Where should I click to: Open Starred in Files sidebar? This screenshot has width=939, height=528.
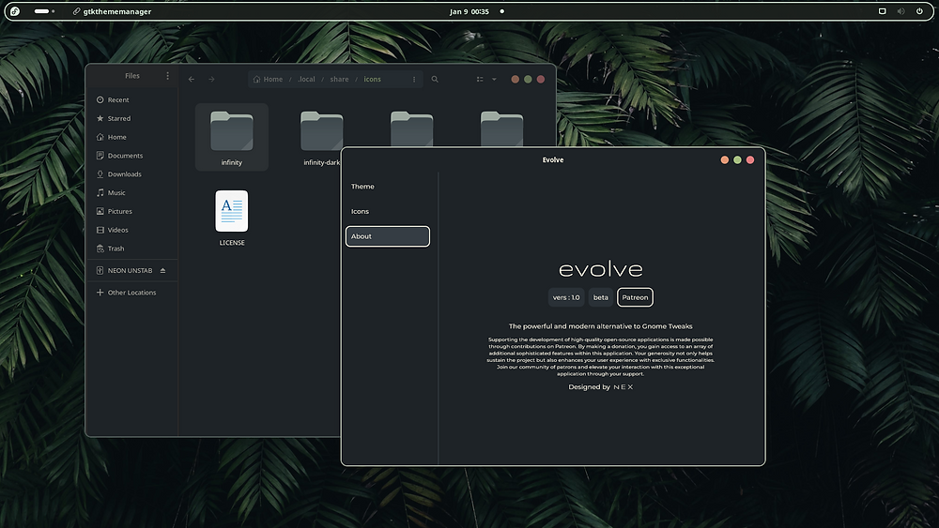tap(131, 118)
